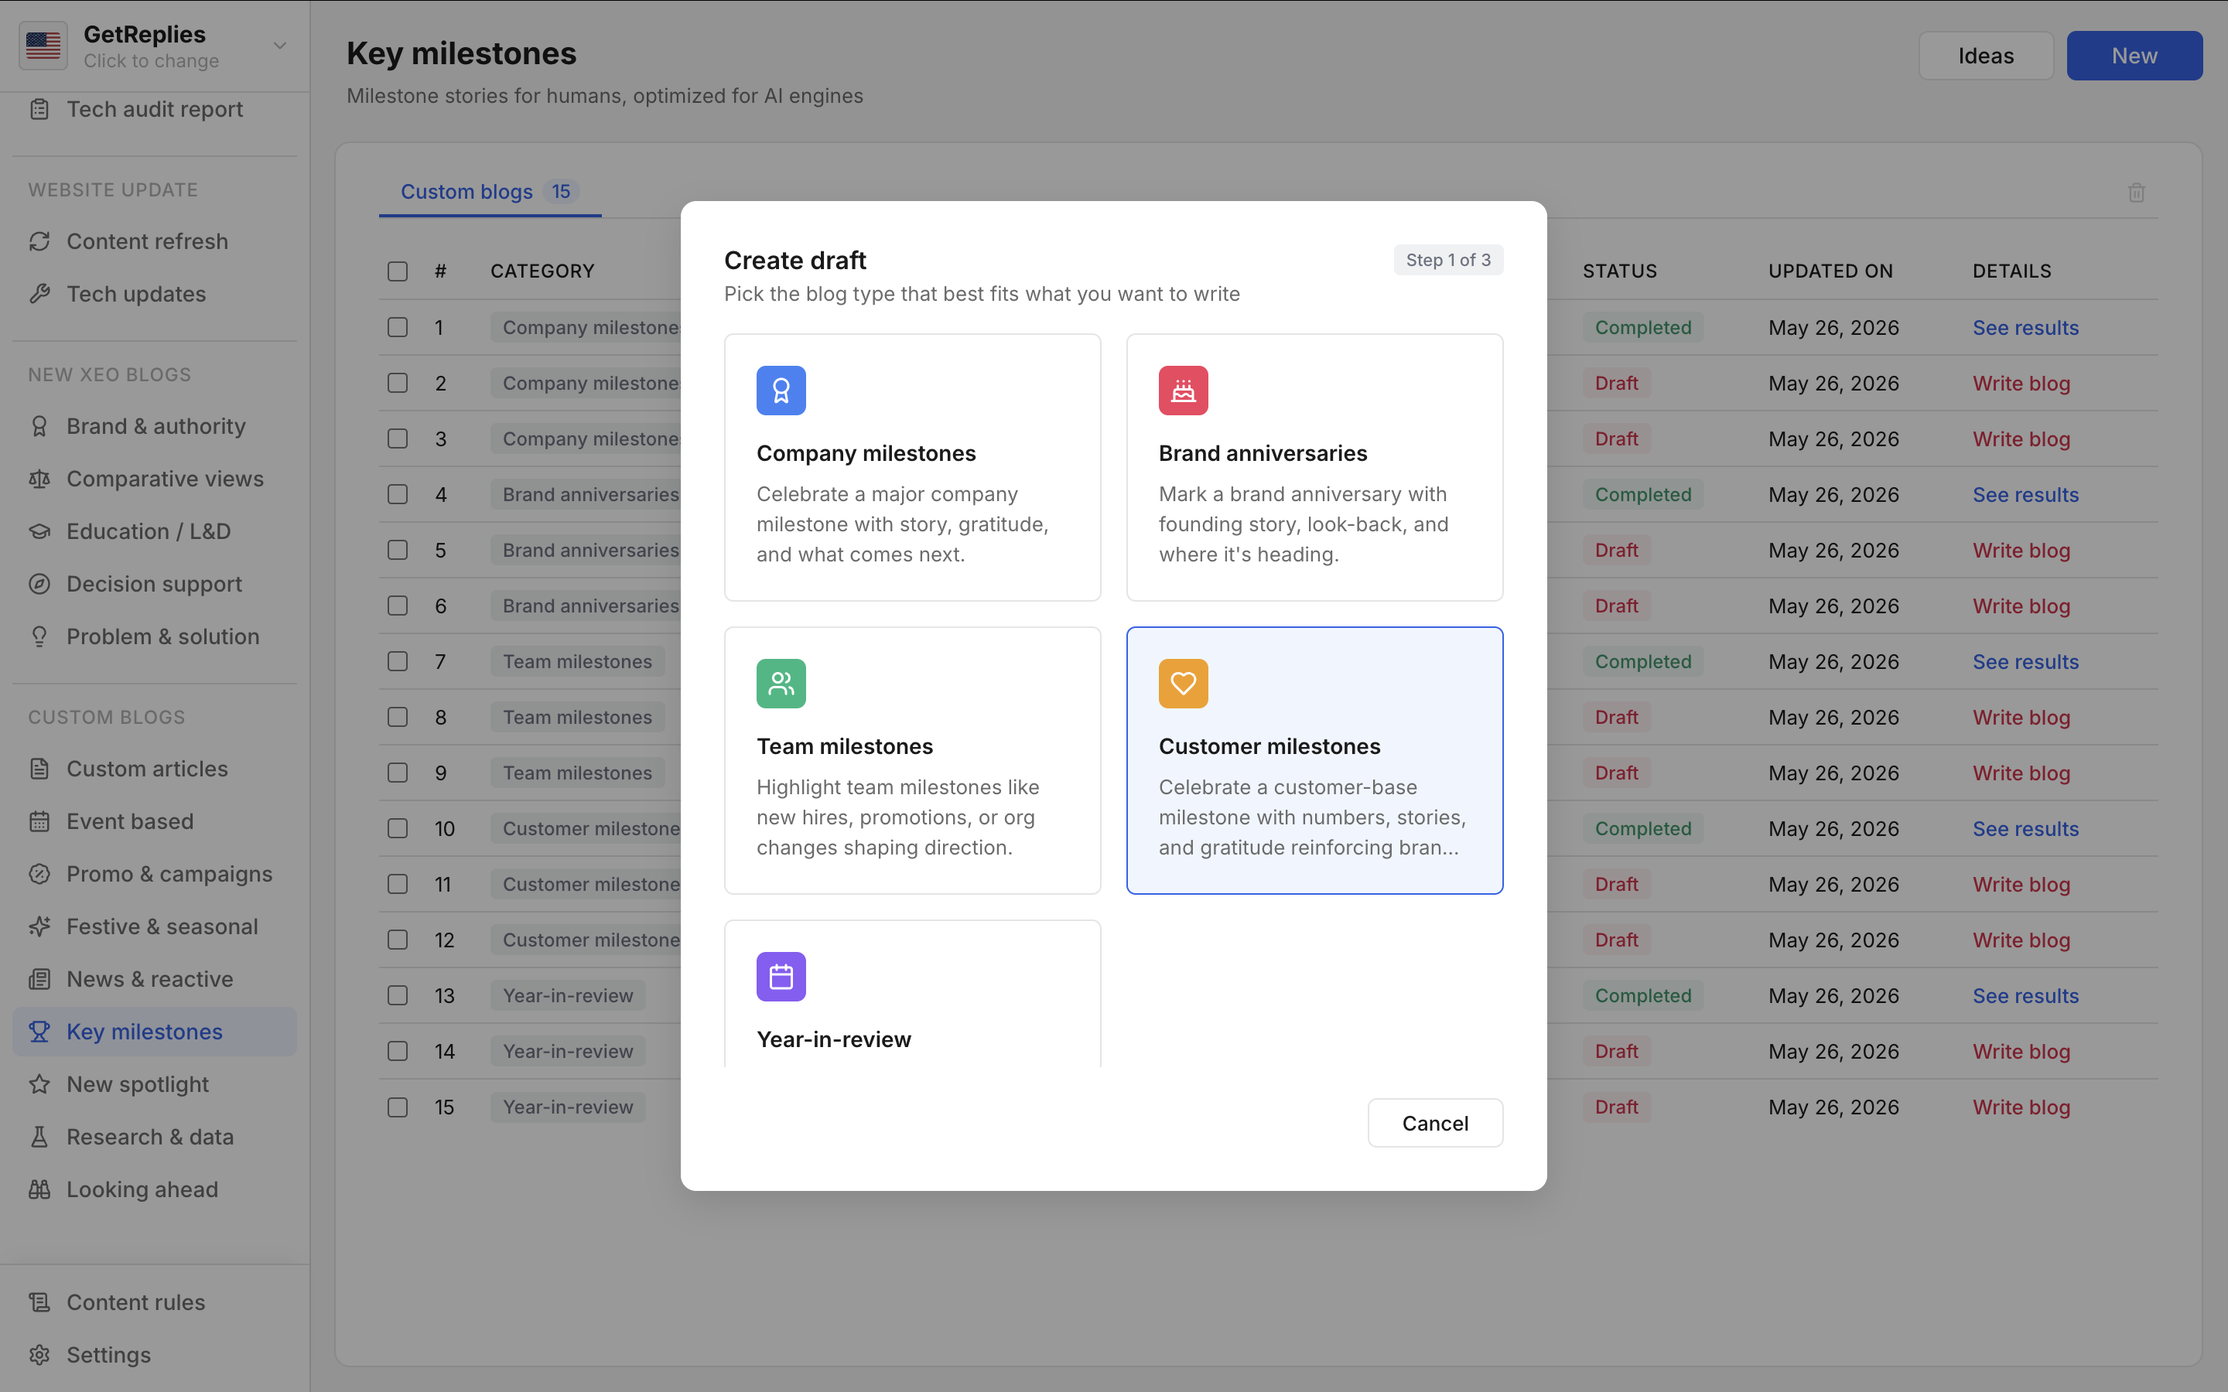
Task: Click the blue New button
Action: (x=2134, y=55)
